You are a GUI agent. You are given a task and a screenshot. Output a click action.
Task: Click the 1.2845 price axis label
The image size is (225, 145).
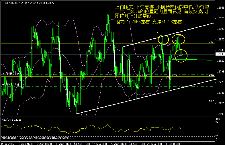tap(220, 50)
